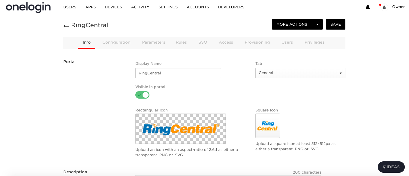This screenshot has width=409, height=176.
Task: Select the Parameters tab
Action: point(154,42)
